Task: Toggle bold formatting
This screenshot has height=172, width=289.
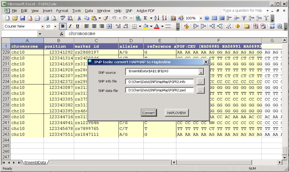Action: point(63,26)
